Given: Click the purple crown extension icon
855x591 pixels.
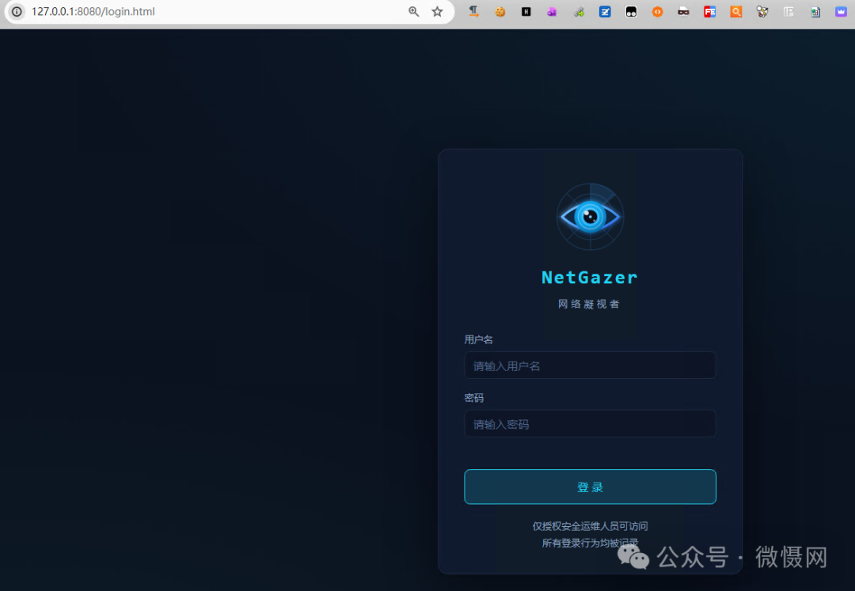Looking at the screenshot, I should coord(841,11).
